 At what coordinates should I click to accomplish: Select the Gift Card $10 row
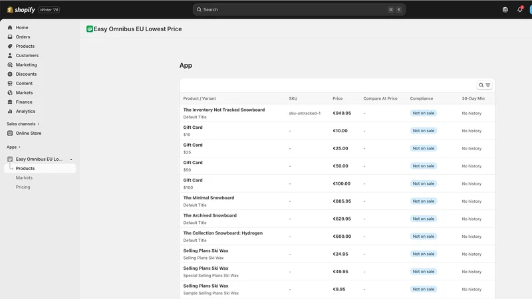click(x=337, y=130)
